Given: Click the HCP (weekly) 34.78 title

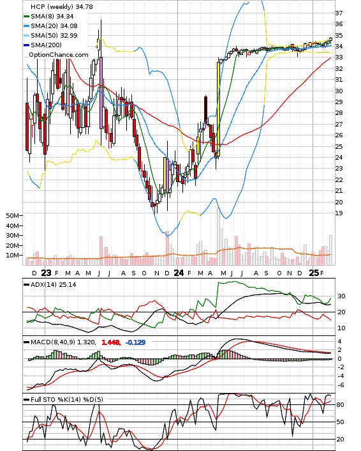Looking at the screenshot, I should point(62,6).
